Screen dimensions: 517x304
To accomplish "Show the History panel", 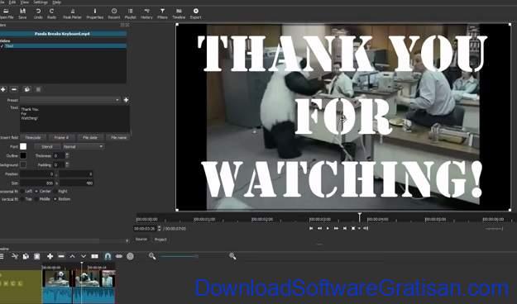I will 146,13.
